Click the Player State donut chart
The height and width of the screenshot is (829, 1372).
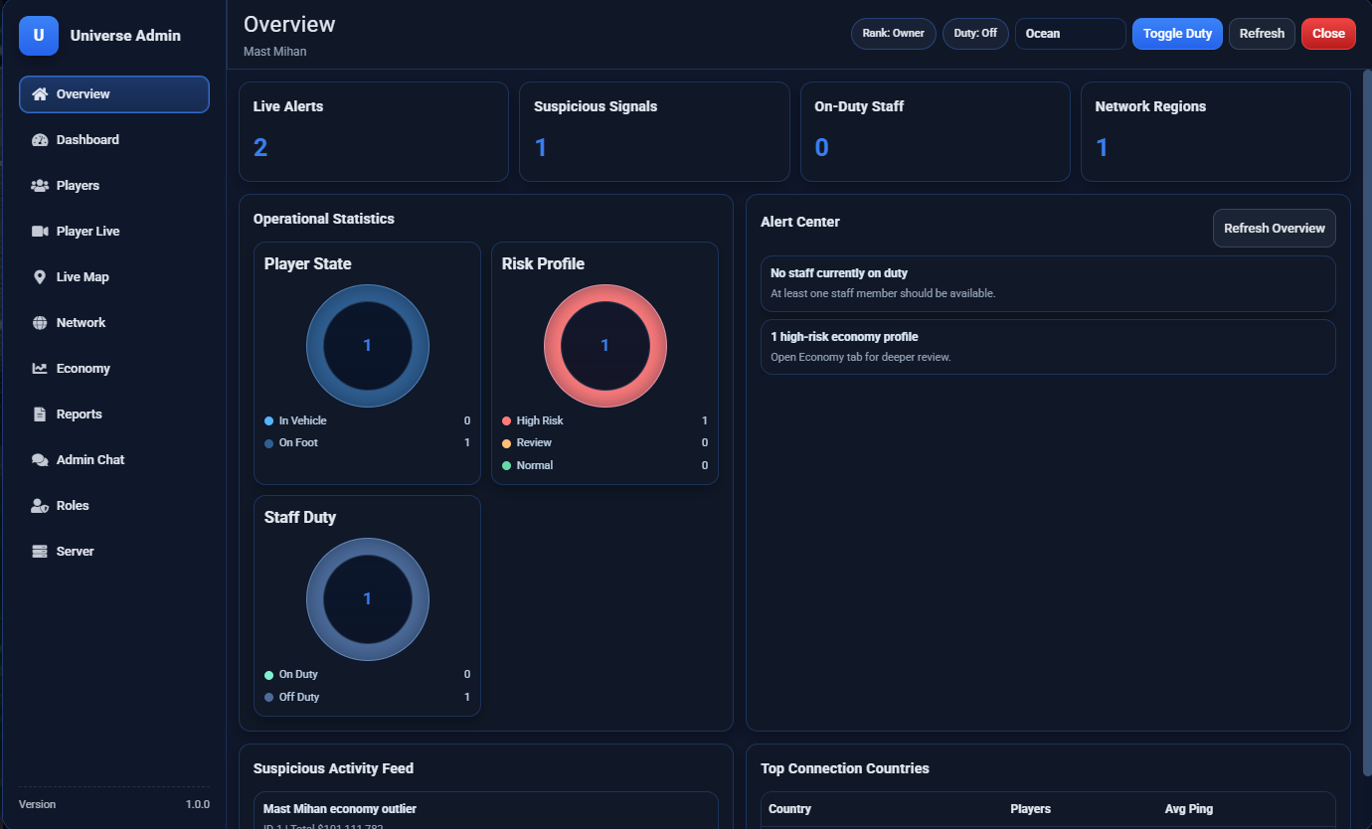[367, 346]
